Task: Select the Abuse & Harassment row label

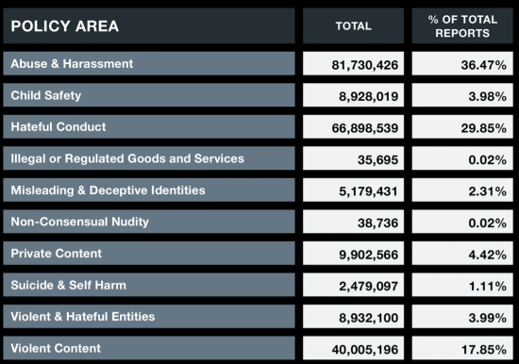Action: (149, 63)
